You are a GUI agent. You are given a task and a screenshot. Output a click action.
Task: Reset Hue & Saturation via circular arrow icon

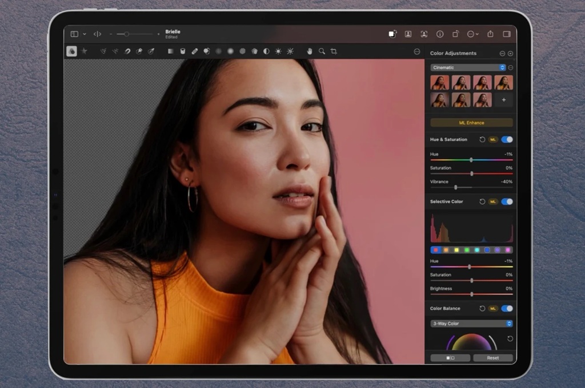[483, 139]
